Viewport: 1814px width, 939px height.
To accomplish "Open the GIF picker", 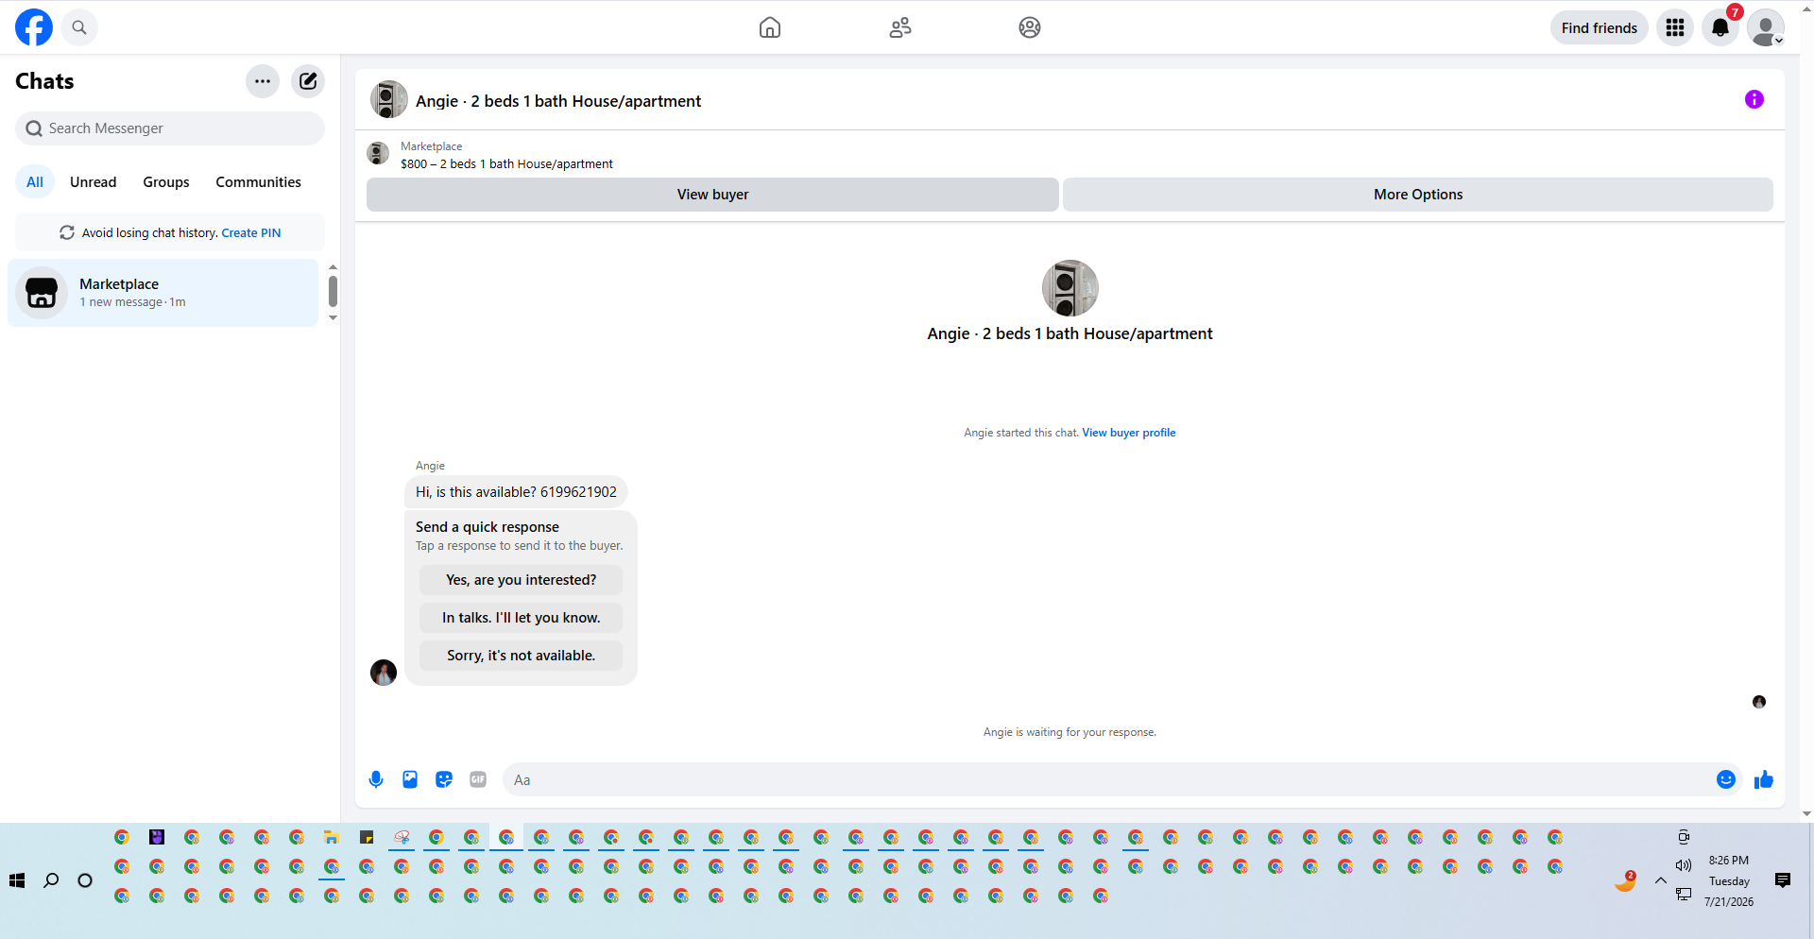I will pyautogui.click(x=478, y=779).
